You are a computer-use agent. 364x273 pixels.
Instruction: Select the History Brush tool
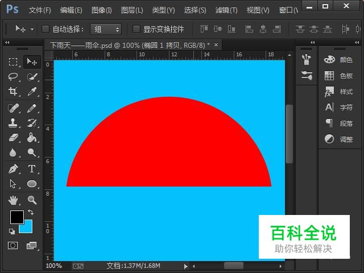(x=32, y=123)
